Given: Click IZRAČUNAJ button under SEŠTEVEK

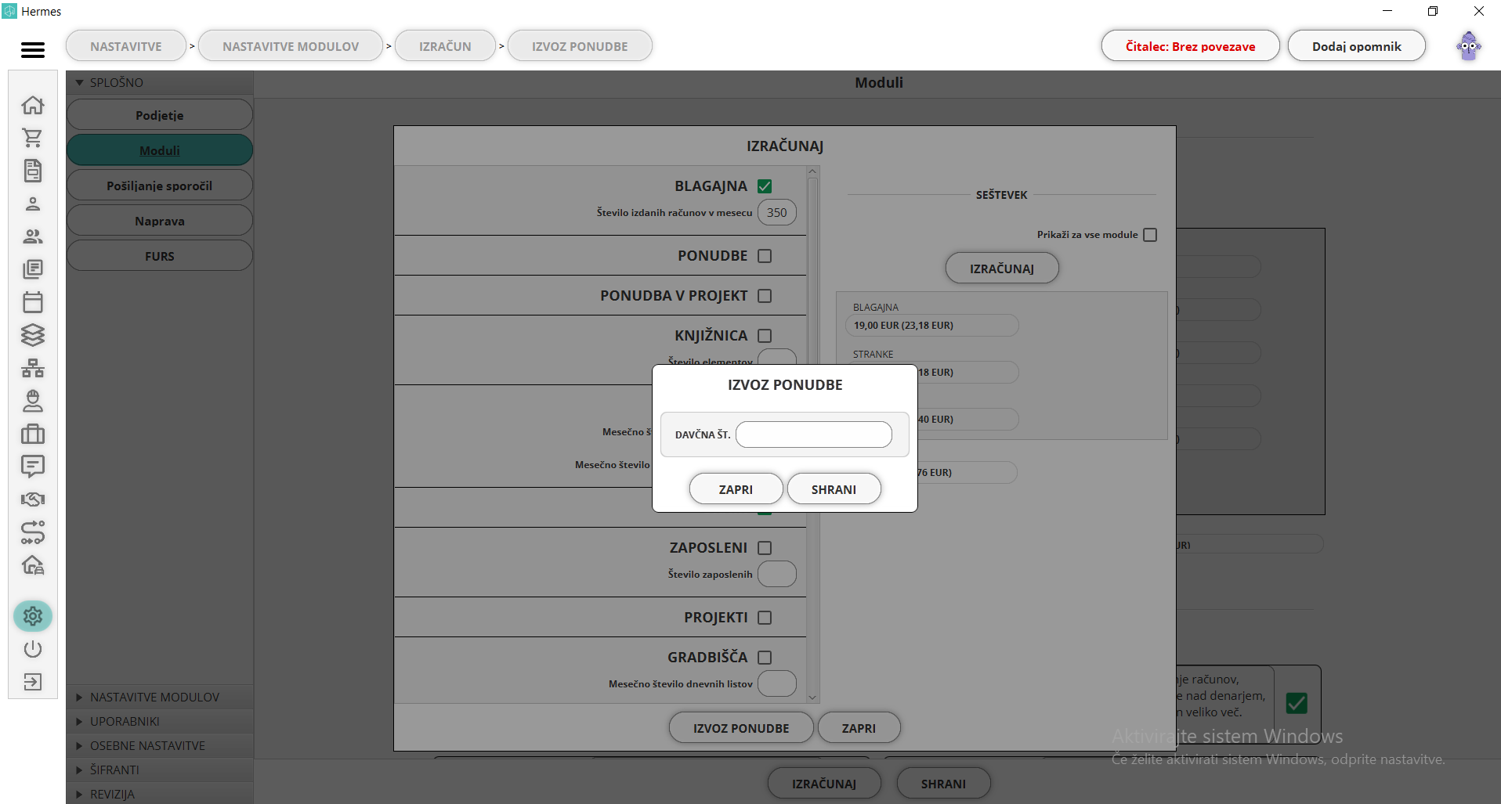Looking at the screenshot, I should click(1002, 269).
